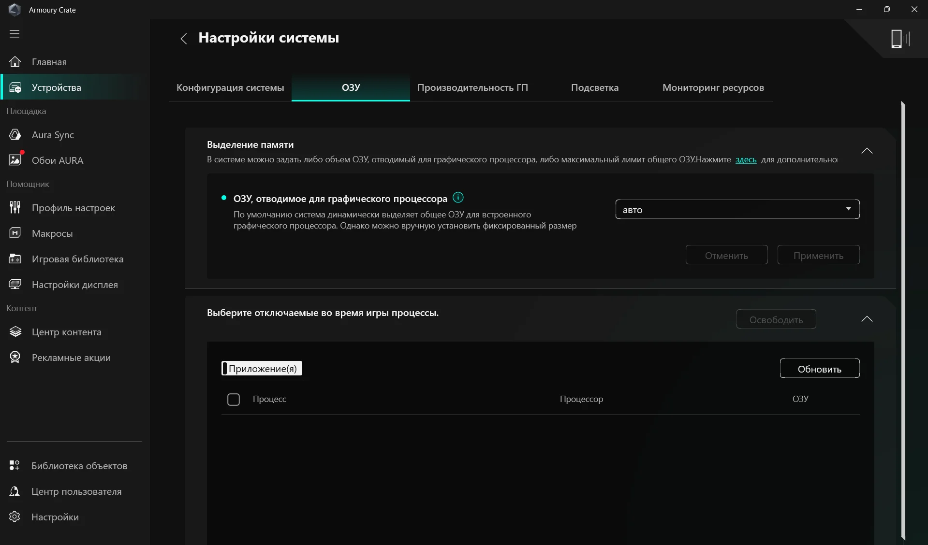Viewport: 928px width, 545px height.
Task: Collapse the Выделение памяти section
Action: [867, 150]
